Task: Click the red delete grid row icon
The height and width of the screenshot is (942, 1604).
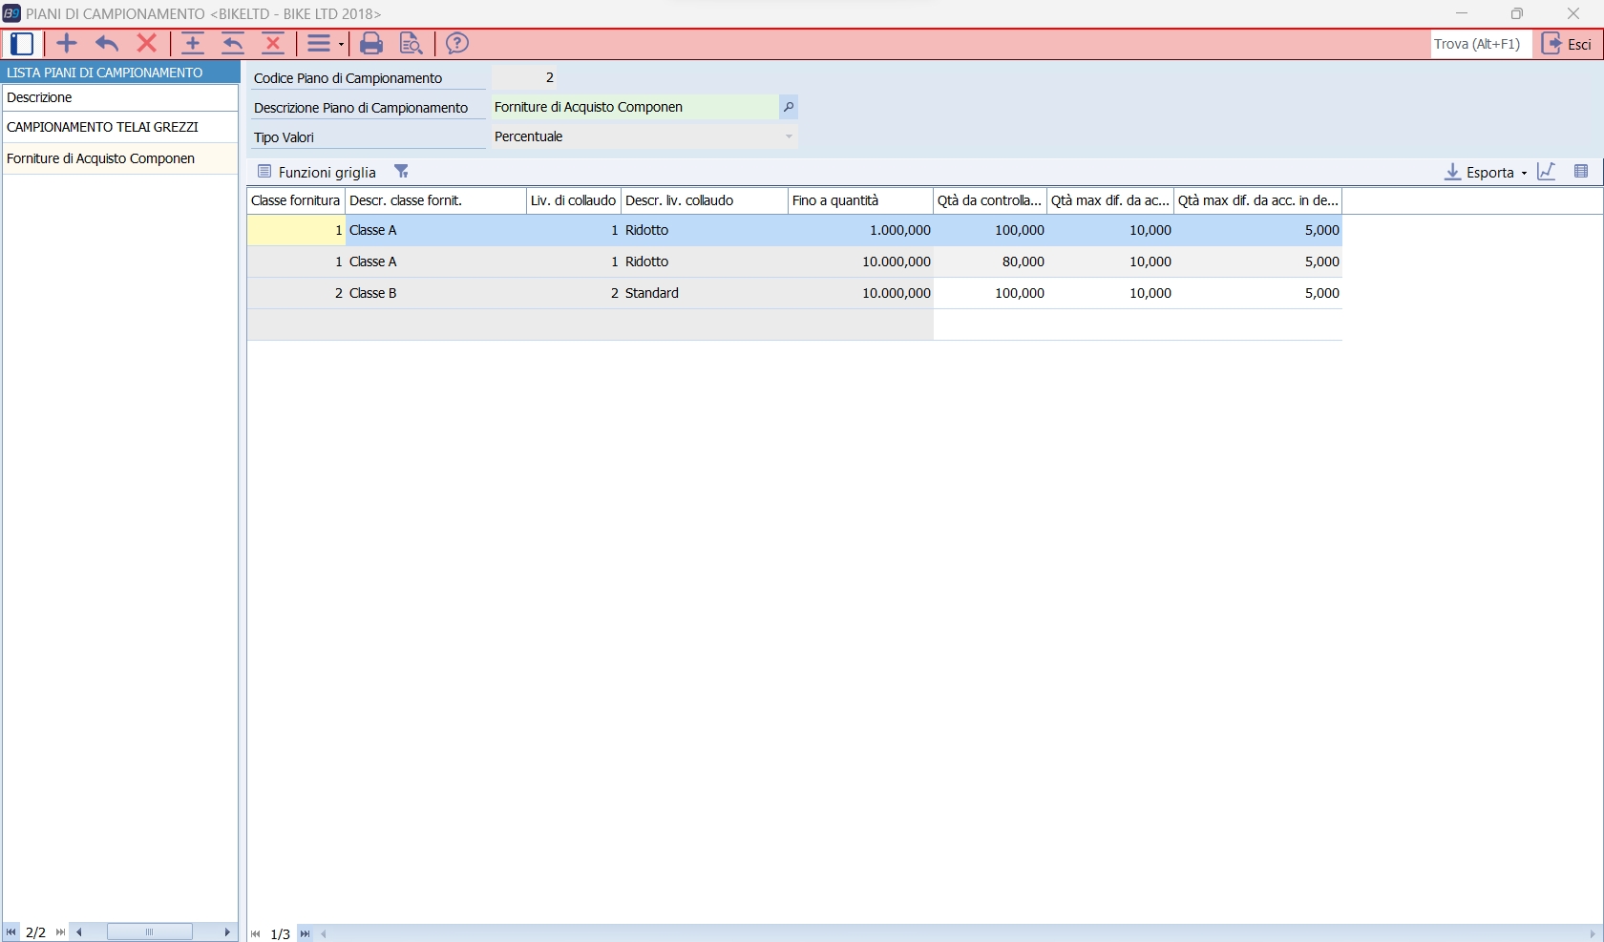Action: tap(273, 44)
